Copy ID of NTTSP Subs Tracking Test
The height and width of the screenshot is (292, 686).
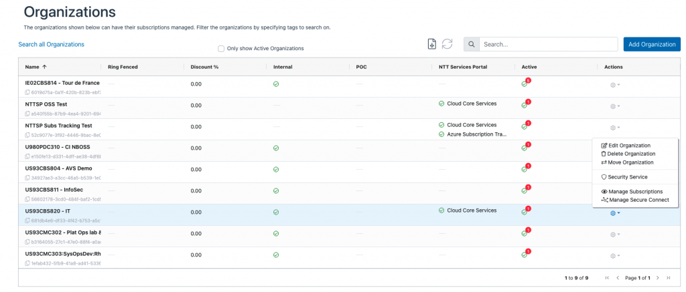(x=27, y=135)
